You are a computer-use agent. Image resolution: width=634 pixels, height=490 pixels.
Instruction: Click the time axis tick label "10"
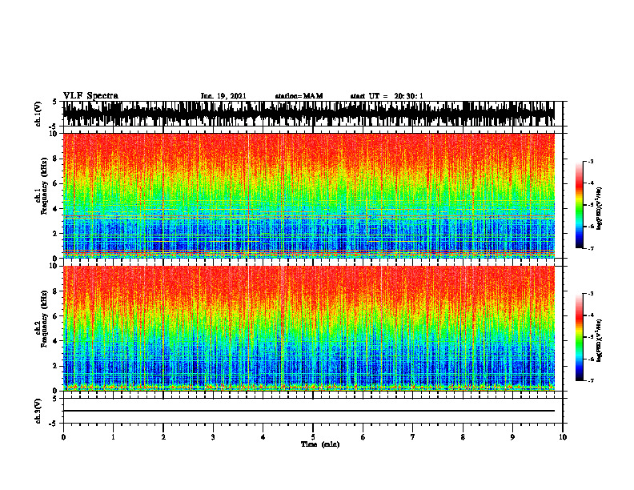pos(563,437)
